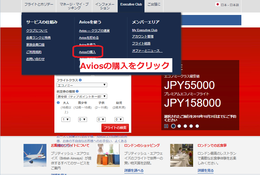The width and height of the screenshot is (260, 175).
Task: Open the London restaurant dining image
Action: click(x=181, y=155)
